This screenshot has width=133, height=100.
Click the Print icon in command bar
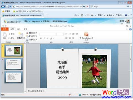click(x=92, y=15)
